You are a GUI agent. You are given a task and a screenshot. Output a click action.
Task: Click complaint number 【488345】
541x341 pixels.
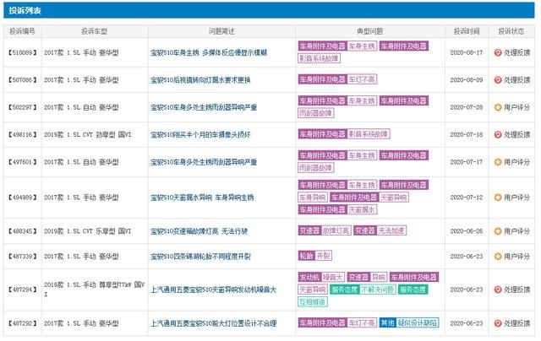point(23,231)
